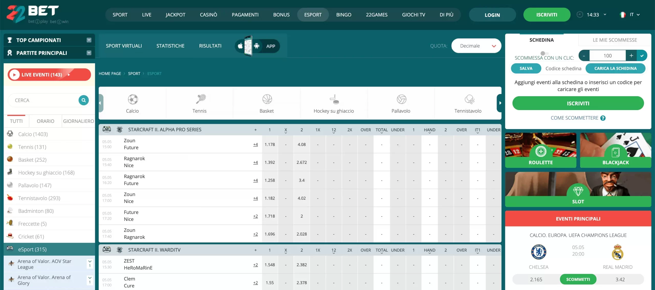Image resolution: width=655 pixels, height=290 pixels.
Task: Click the Codice schedina input field
Action: (563, 68)
